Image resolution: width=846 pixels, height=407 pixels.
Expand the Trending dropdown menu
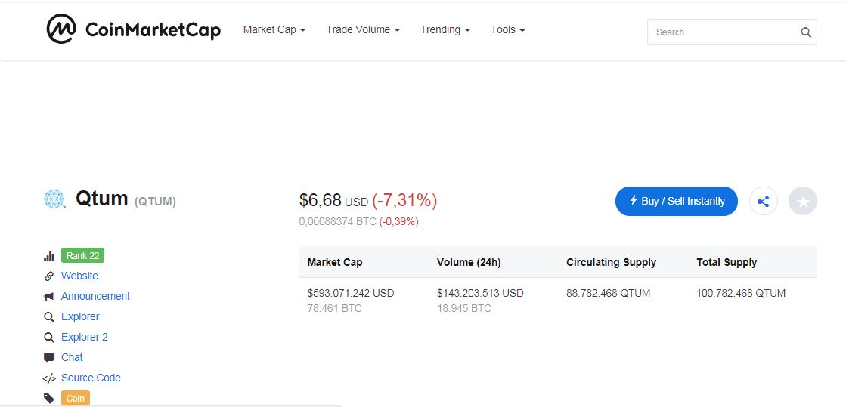[x=445, y=30]
